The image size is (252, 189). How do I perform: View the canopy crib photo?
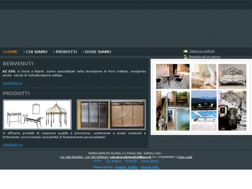(204, 76)
